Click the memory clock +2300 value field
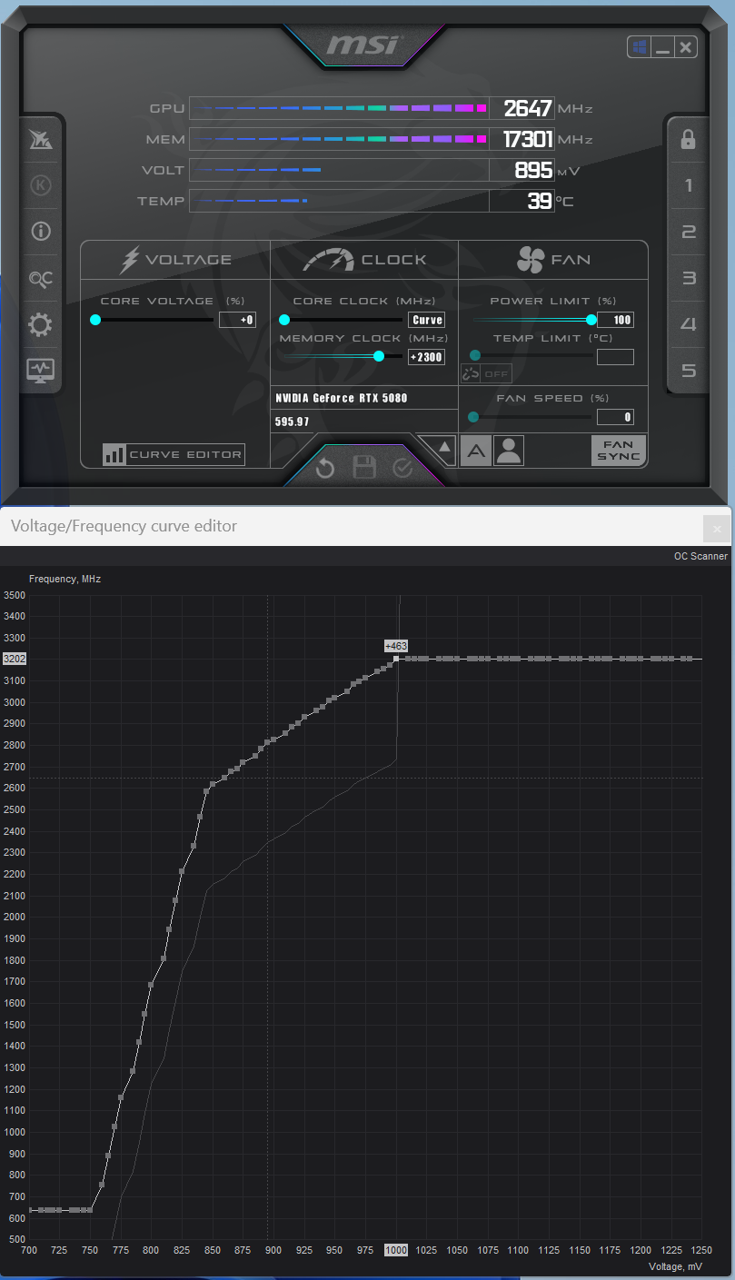 point(426,357)
